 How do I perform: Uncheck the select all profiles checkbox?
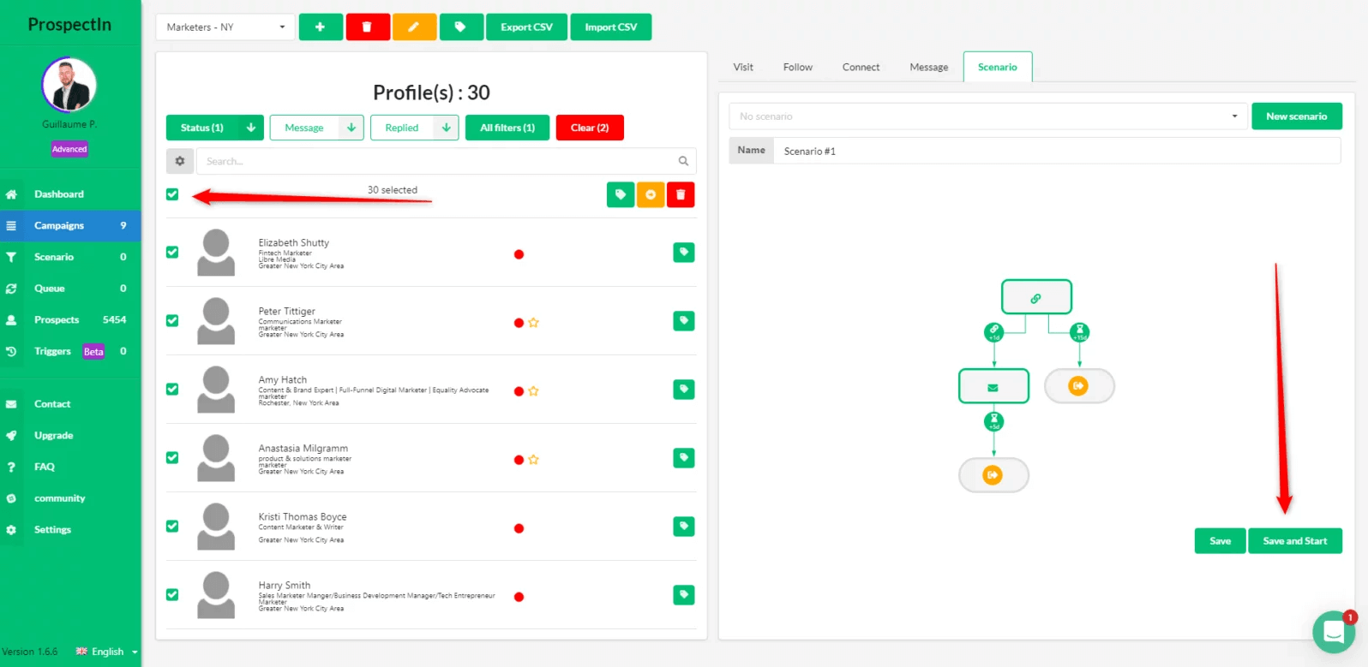point(172,194)
